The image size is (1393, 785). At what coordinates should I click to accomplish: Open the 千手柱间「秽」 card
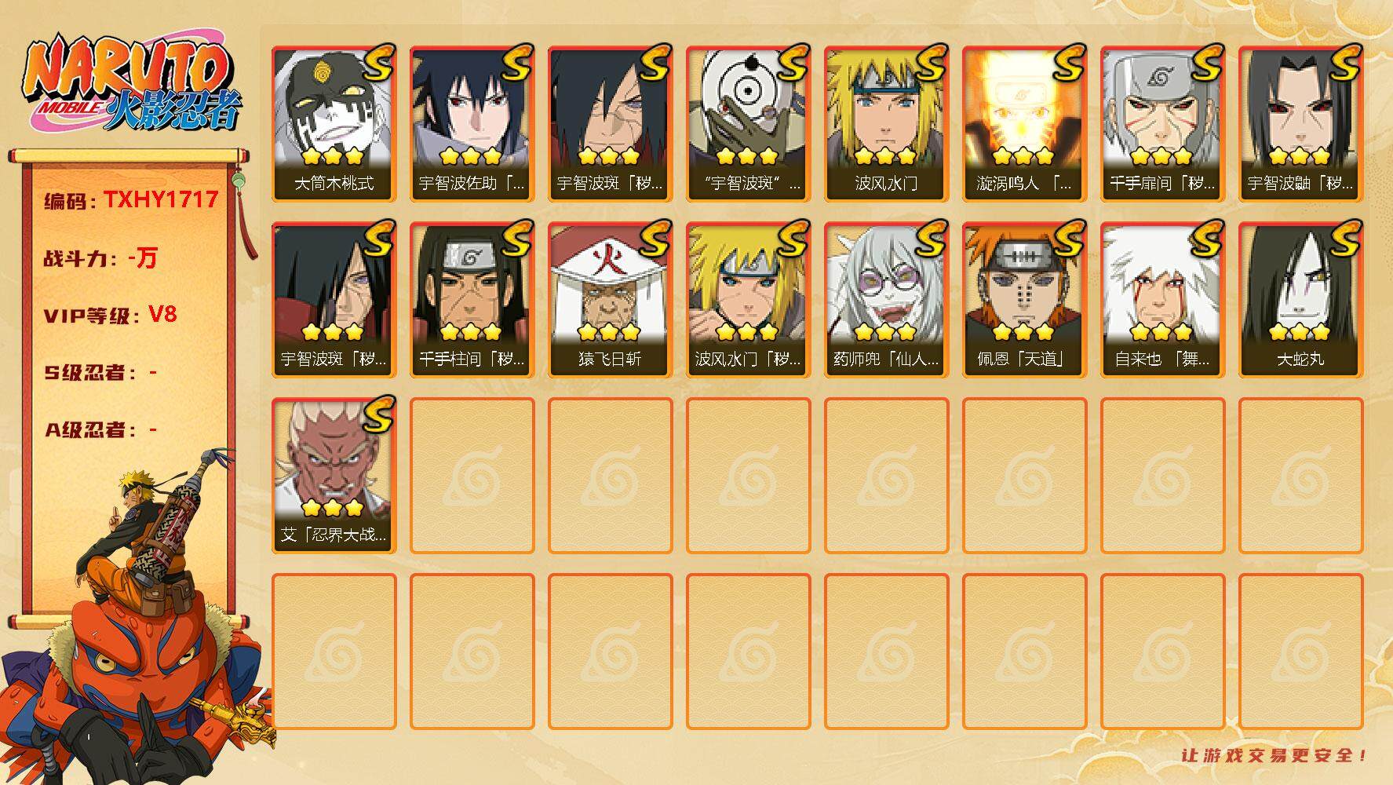point(472,300)
